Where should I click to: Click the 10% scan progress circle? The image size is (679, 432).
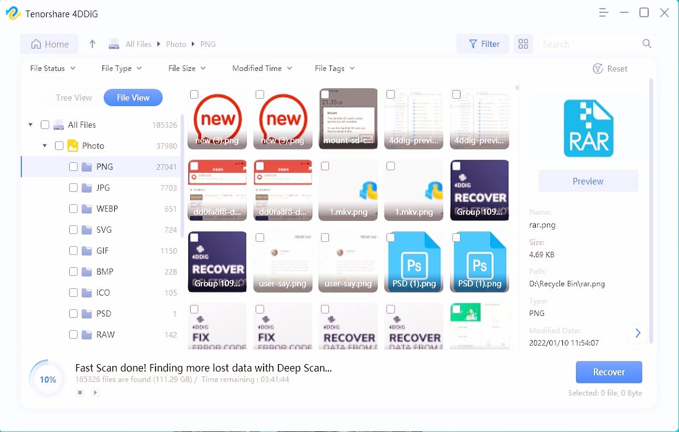click(x=48, y=379)
